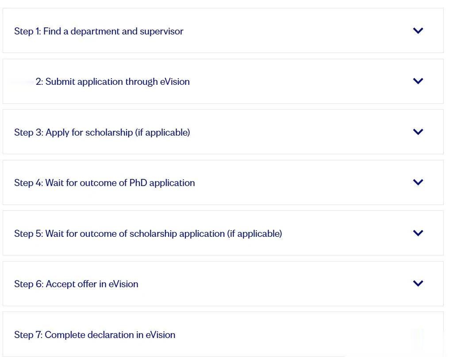Click the Submit application through eVision title
This screenshot has width=449, height=361.
click(x=113, y=82)
